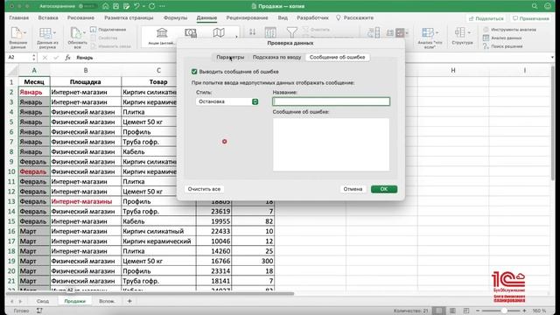Switch to the 'Параметры' dialog tab

[230, 57]
